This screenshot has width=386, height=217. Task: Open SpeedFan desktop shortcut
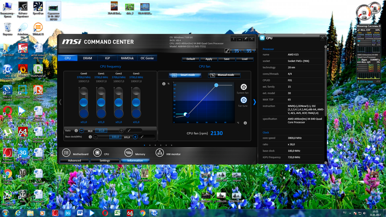tap(38, 8)
